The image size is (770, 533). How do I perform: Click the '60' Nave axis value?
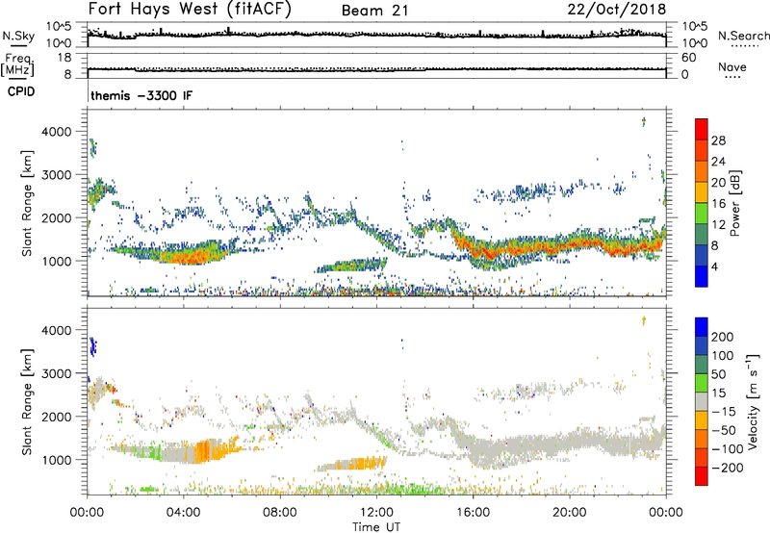[688, 58]
